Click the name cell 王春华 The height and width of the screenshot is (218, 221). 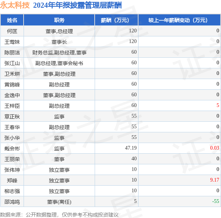tap(12, 127)
